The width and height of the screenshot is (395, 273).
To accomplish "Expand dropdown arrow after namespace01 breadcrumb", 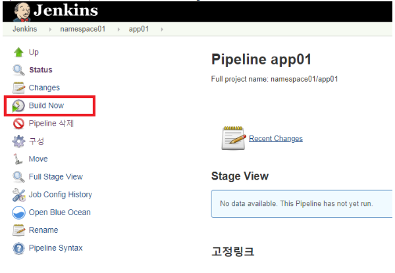I will click(118, 30).
